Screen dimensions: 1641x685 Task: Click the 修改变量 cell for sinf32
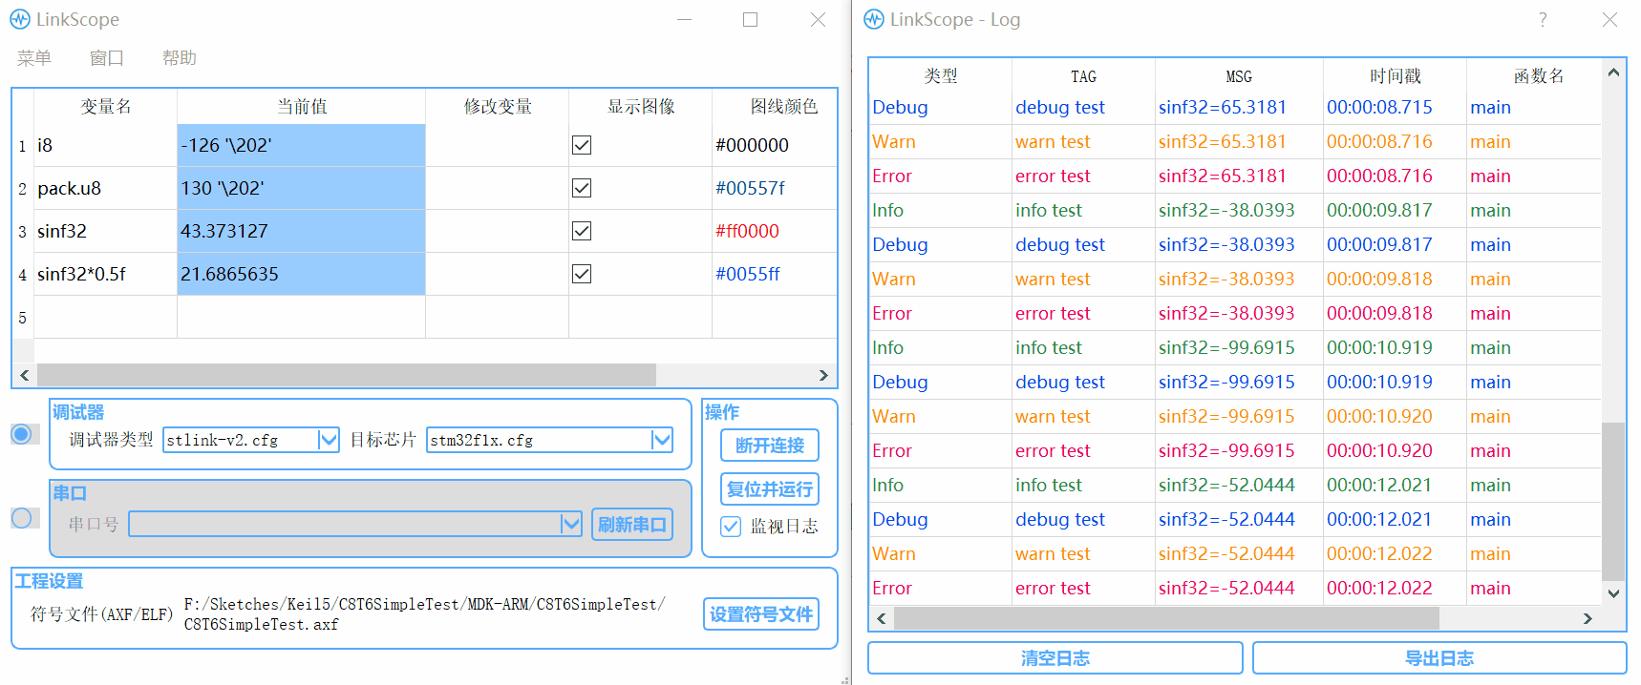(x=497, y=231)
